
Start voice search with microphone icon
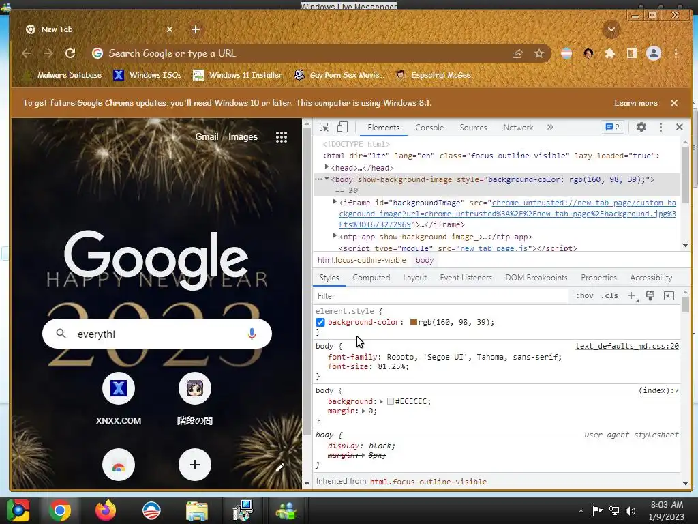(x=252, y=334)
